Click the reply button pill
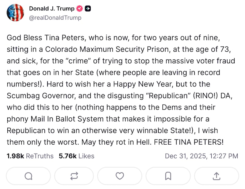Screen dimensions: 245x189 [x=28, y=176]
